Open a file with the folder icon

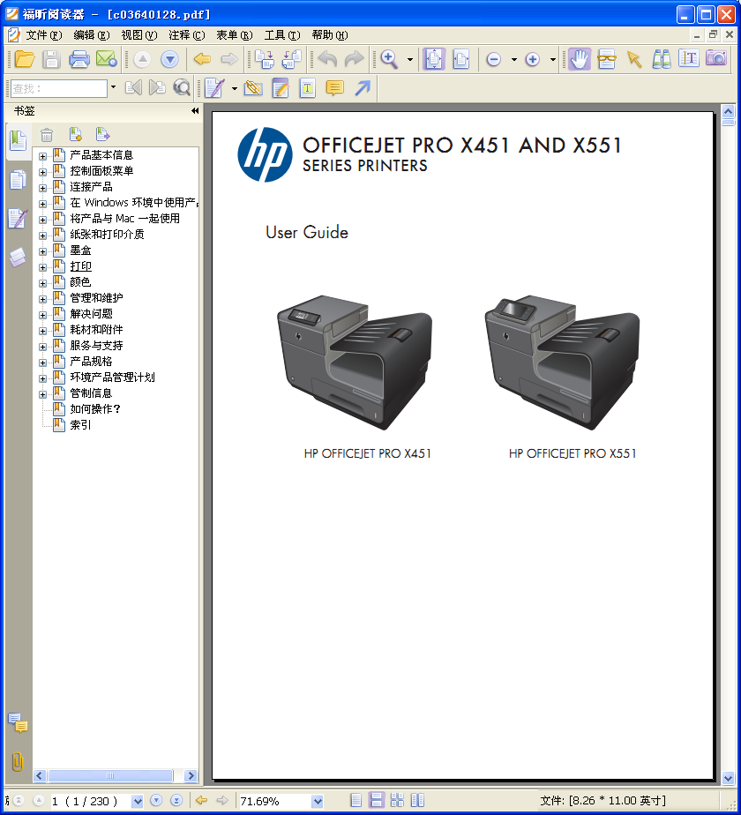(x=24, y=59)
